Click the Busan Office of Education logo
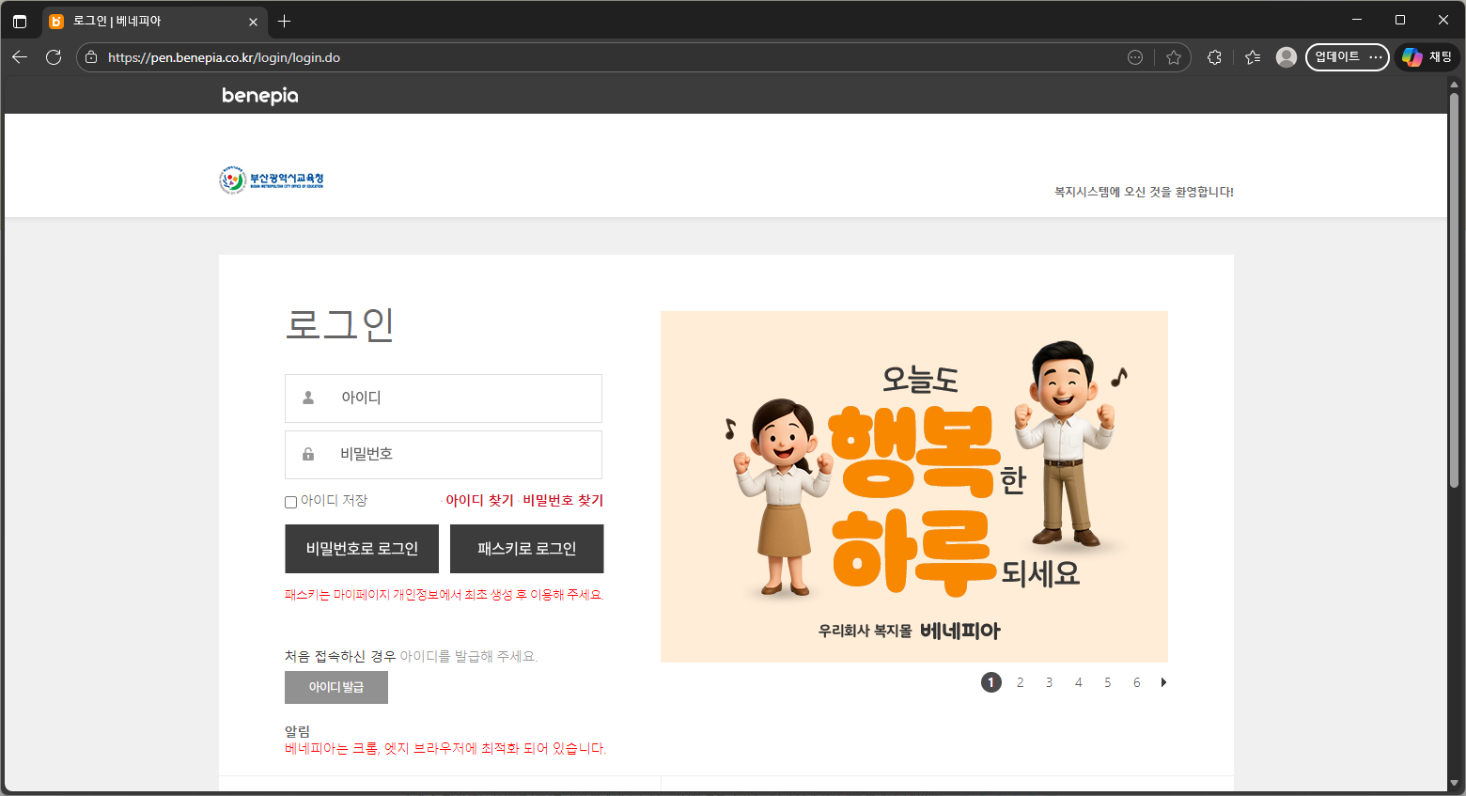Image resolution: width=1466 pixels, height=796 pixels. (271, 179)
